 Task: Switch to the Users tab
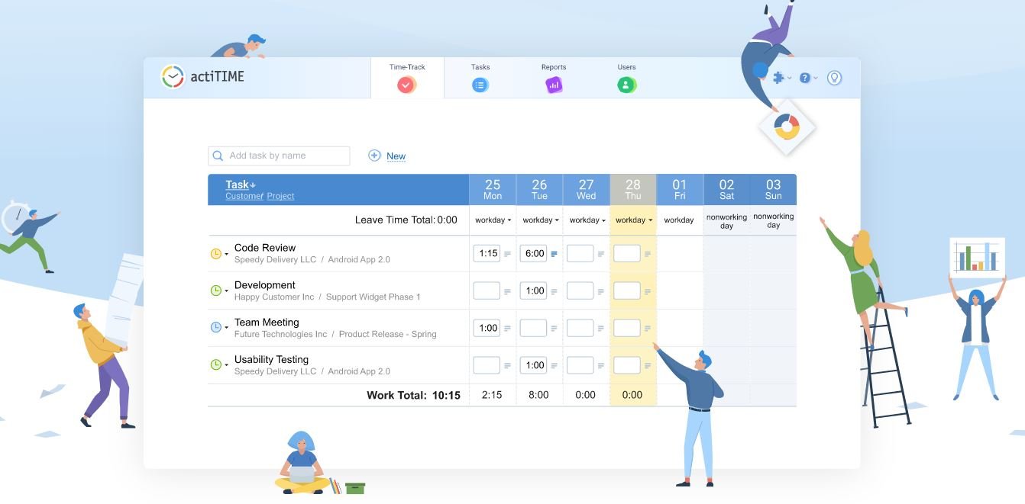click(x=627, y=79)
